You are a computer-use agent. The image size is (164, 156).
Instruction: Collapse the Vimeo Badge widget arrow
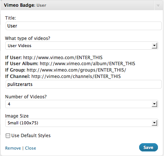[x=158, y=6]
